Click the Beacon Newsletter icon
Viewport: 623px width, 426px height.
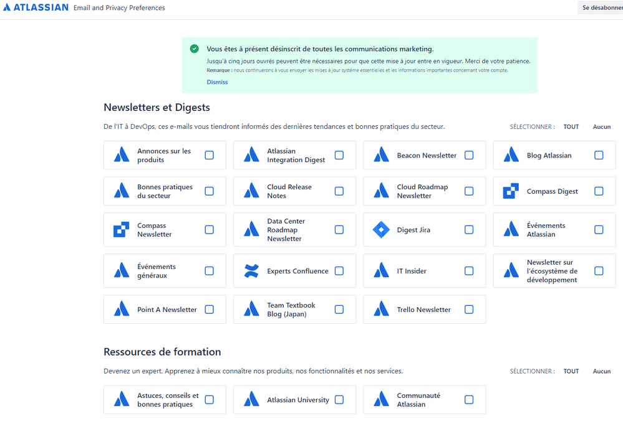point(381,155)
